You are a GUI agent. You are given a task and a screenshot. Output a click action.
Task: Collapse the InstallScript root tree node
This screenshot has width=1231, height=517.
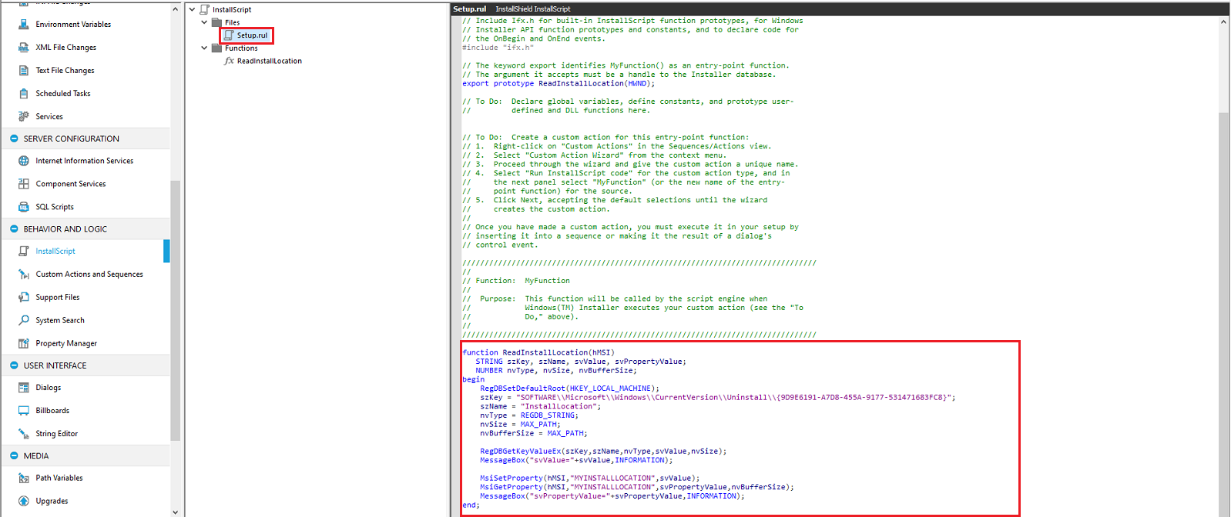point(193,9)
